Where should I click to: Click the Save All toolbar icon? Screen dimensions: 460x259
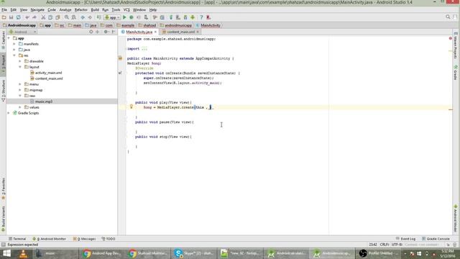[x=11, y=17]
